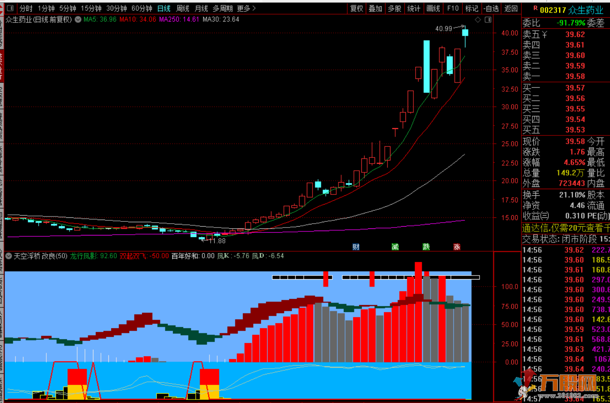Image resolution: width=610 pixels, height=403 pixels.
Task: Switch to 月线 monthly chart
Action: pyautogui.click(x=201, y=8)
